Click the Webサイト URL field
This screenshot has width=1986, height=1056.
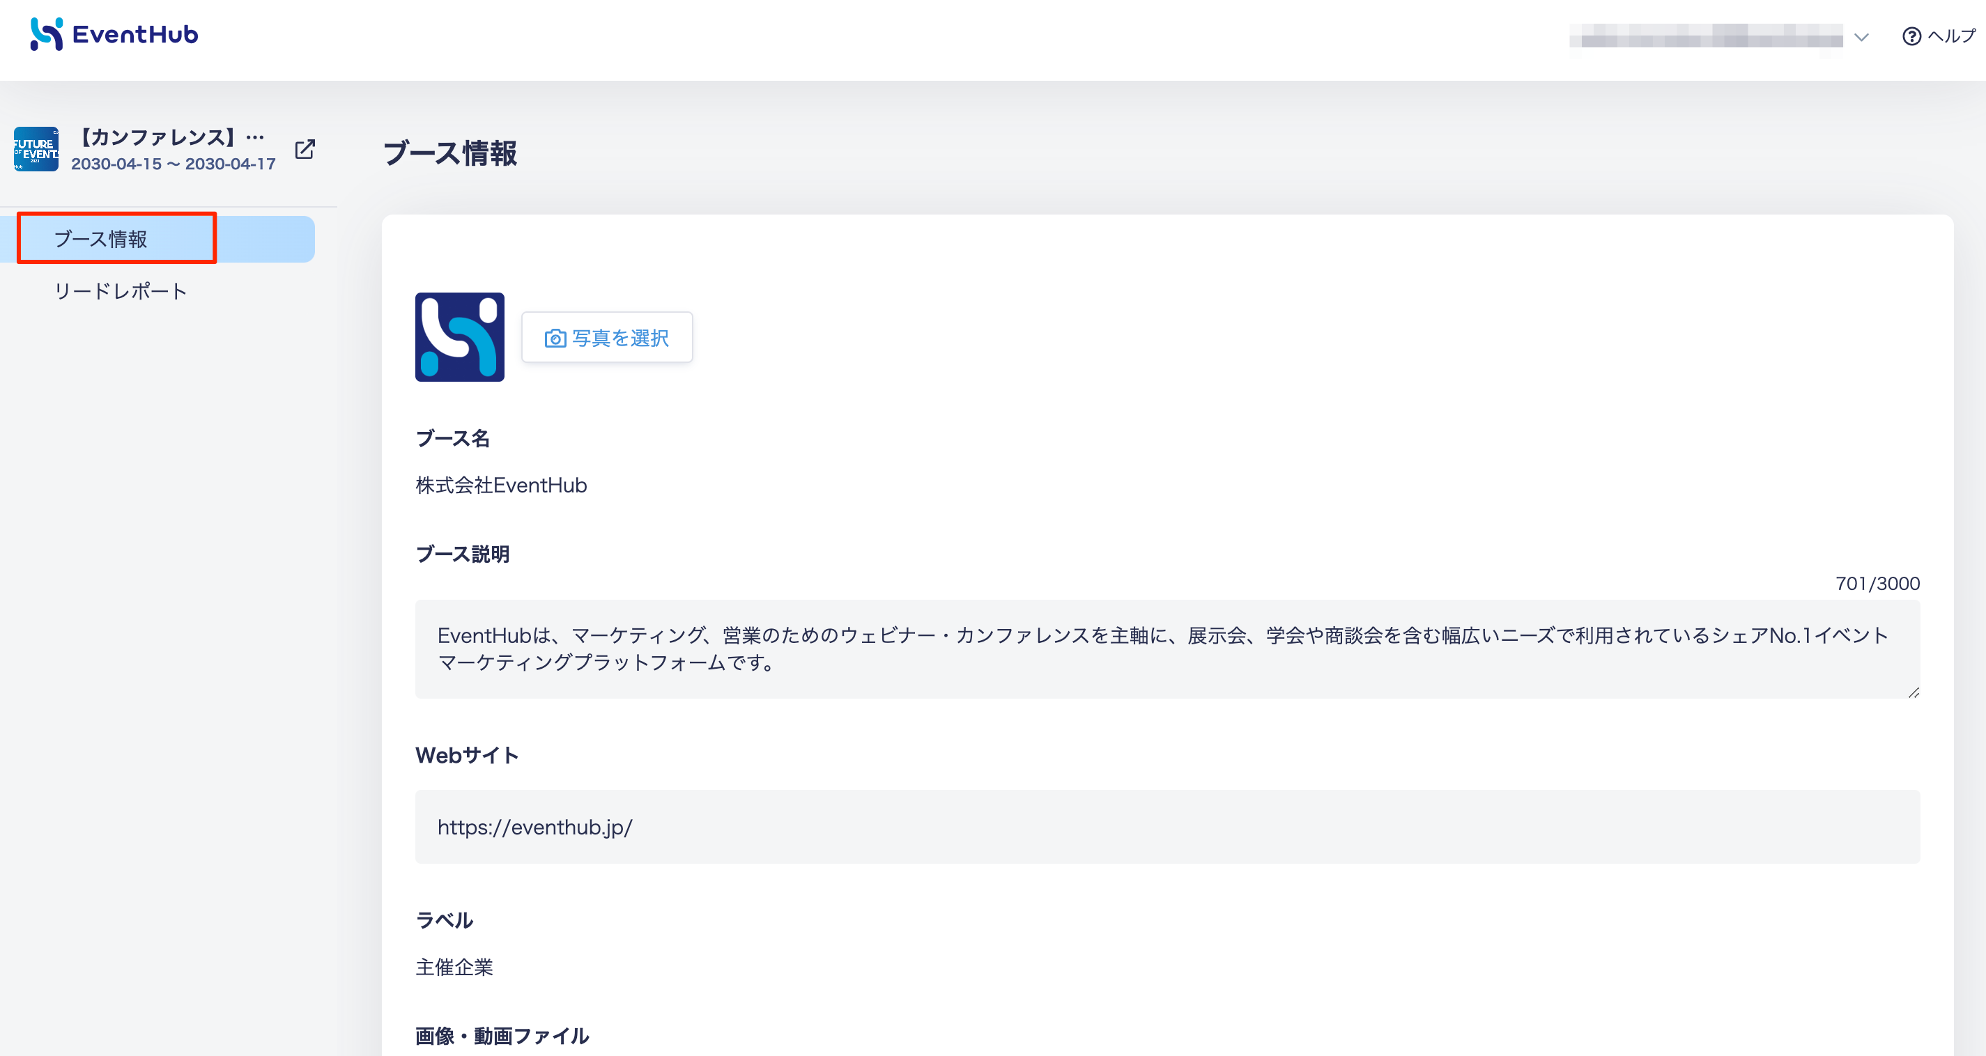click(x=1167, y=827)
